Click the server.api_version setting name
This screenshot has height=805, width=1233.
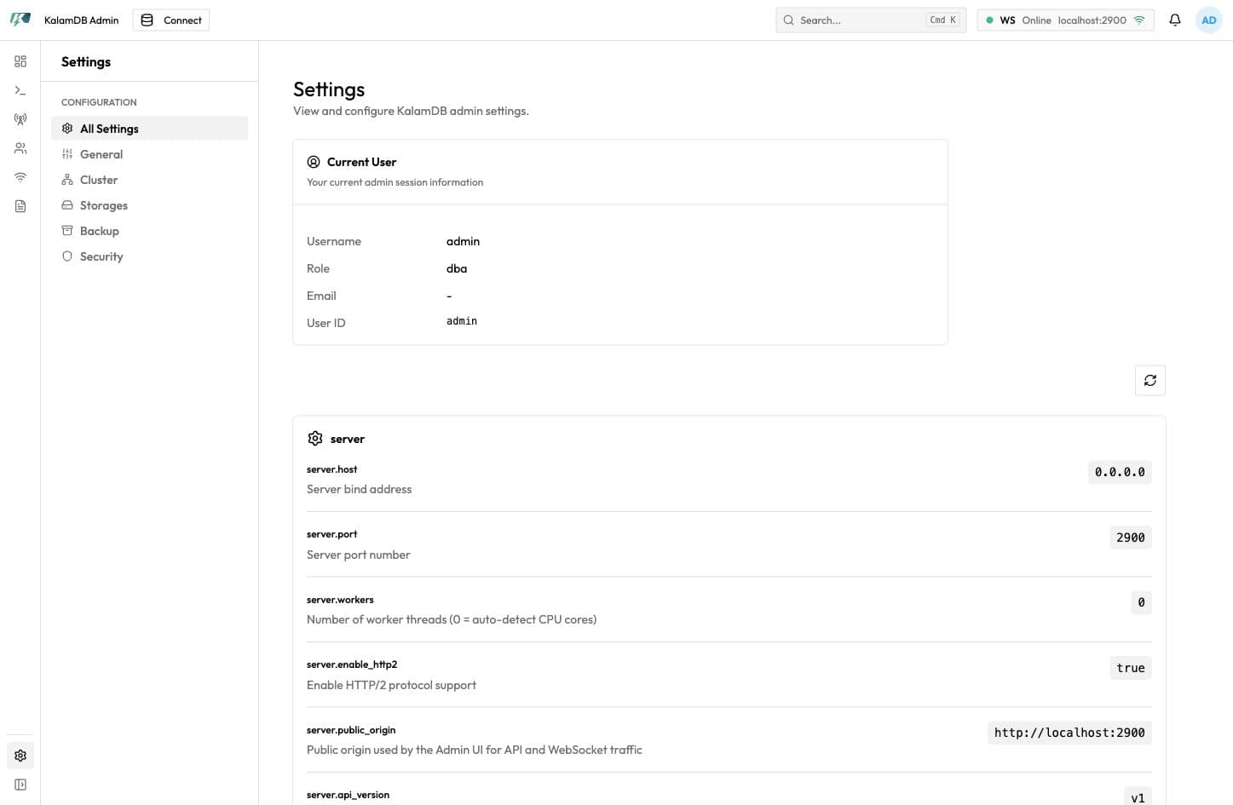point(348,795)
